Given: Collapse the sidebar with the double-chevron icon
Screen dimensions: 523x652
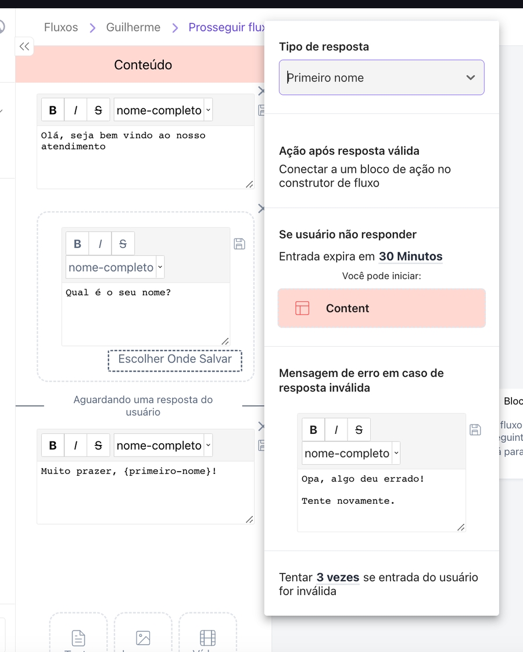Looking at the screenshot, I should point(24,47).
